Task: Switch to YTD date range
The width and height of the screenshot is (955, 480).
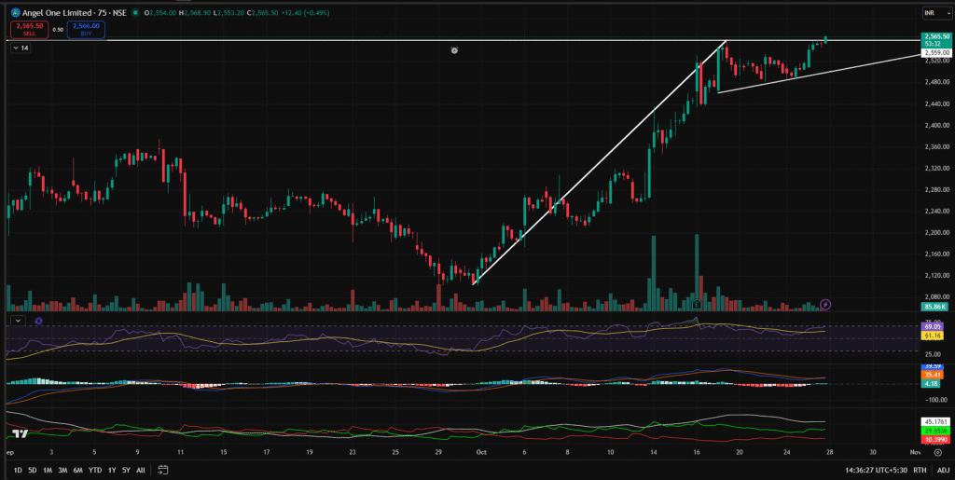Action: (94, 471)
